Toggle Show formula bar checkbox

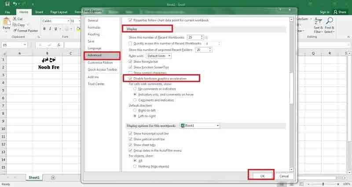(130, 61)
